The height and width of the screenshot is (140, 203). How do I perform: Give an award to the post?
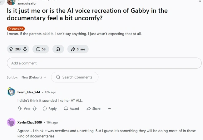point(58,49)
